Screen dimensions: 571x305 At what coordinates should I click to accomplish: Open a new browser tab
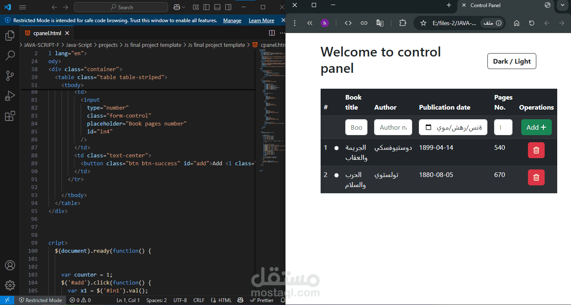pyautogui.click(x=449, y=5)
